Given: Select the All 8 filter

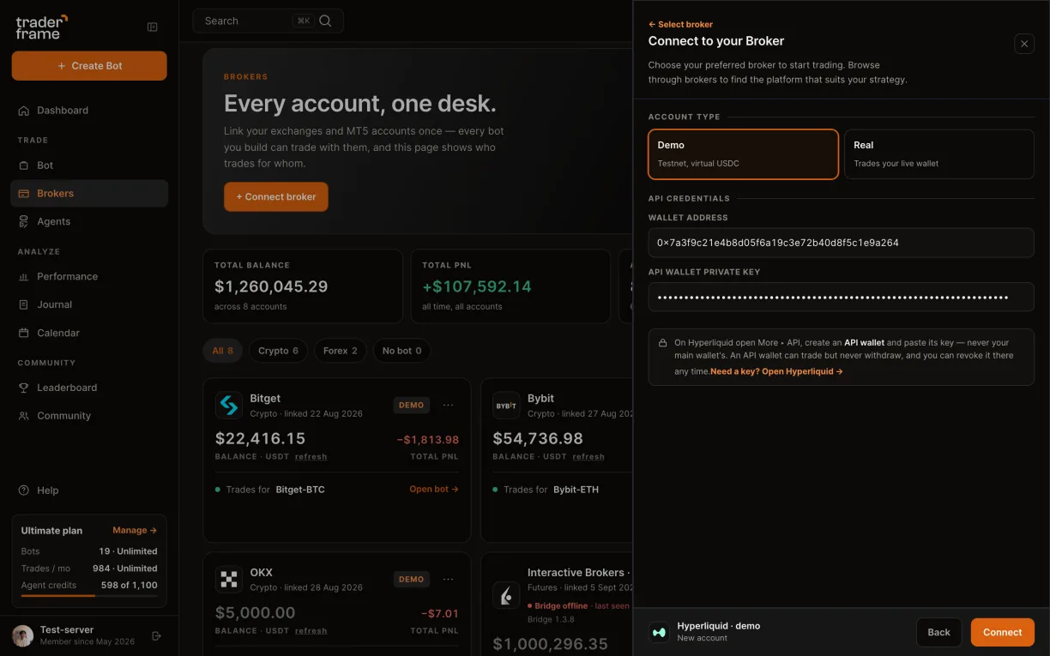Looking at the screenshot, I should pyautogui.click(x=223, y=351).
